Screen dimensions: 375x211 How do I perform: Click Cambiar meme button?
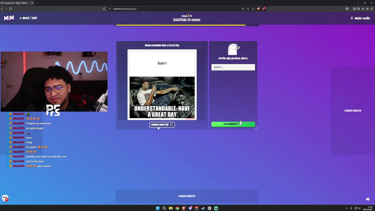coord(162,125)
